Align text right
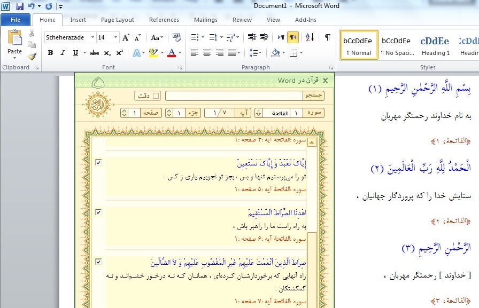The image size is (479, 308). (x=219, y=53)
